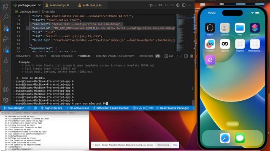
Task: Run the file with the play icon
Action: pos(151,5)
